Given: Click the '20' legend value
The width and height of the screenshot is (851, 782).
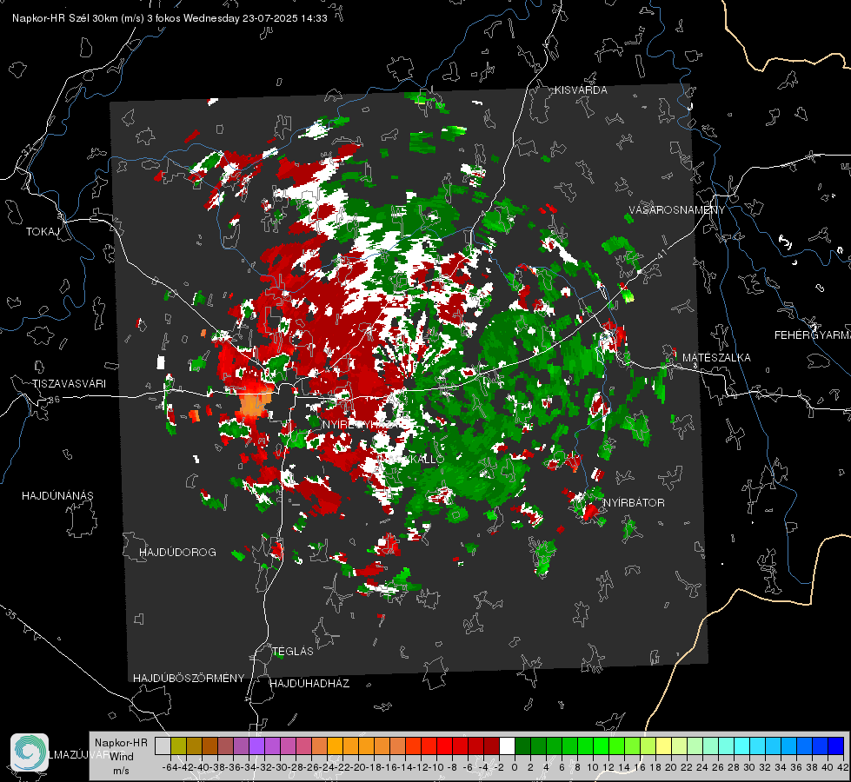Looking at the screenshot, I should [x=671, y=767].
